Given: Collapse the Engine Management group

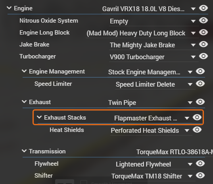Looking at the screenshot, I should [24, 71].
